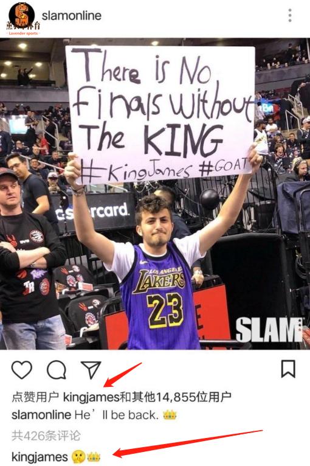Click the handwritten "The KING" sign in photo
Viewport: 310px width, 466px height.
tap(154, 139)
